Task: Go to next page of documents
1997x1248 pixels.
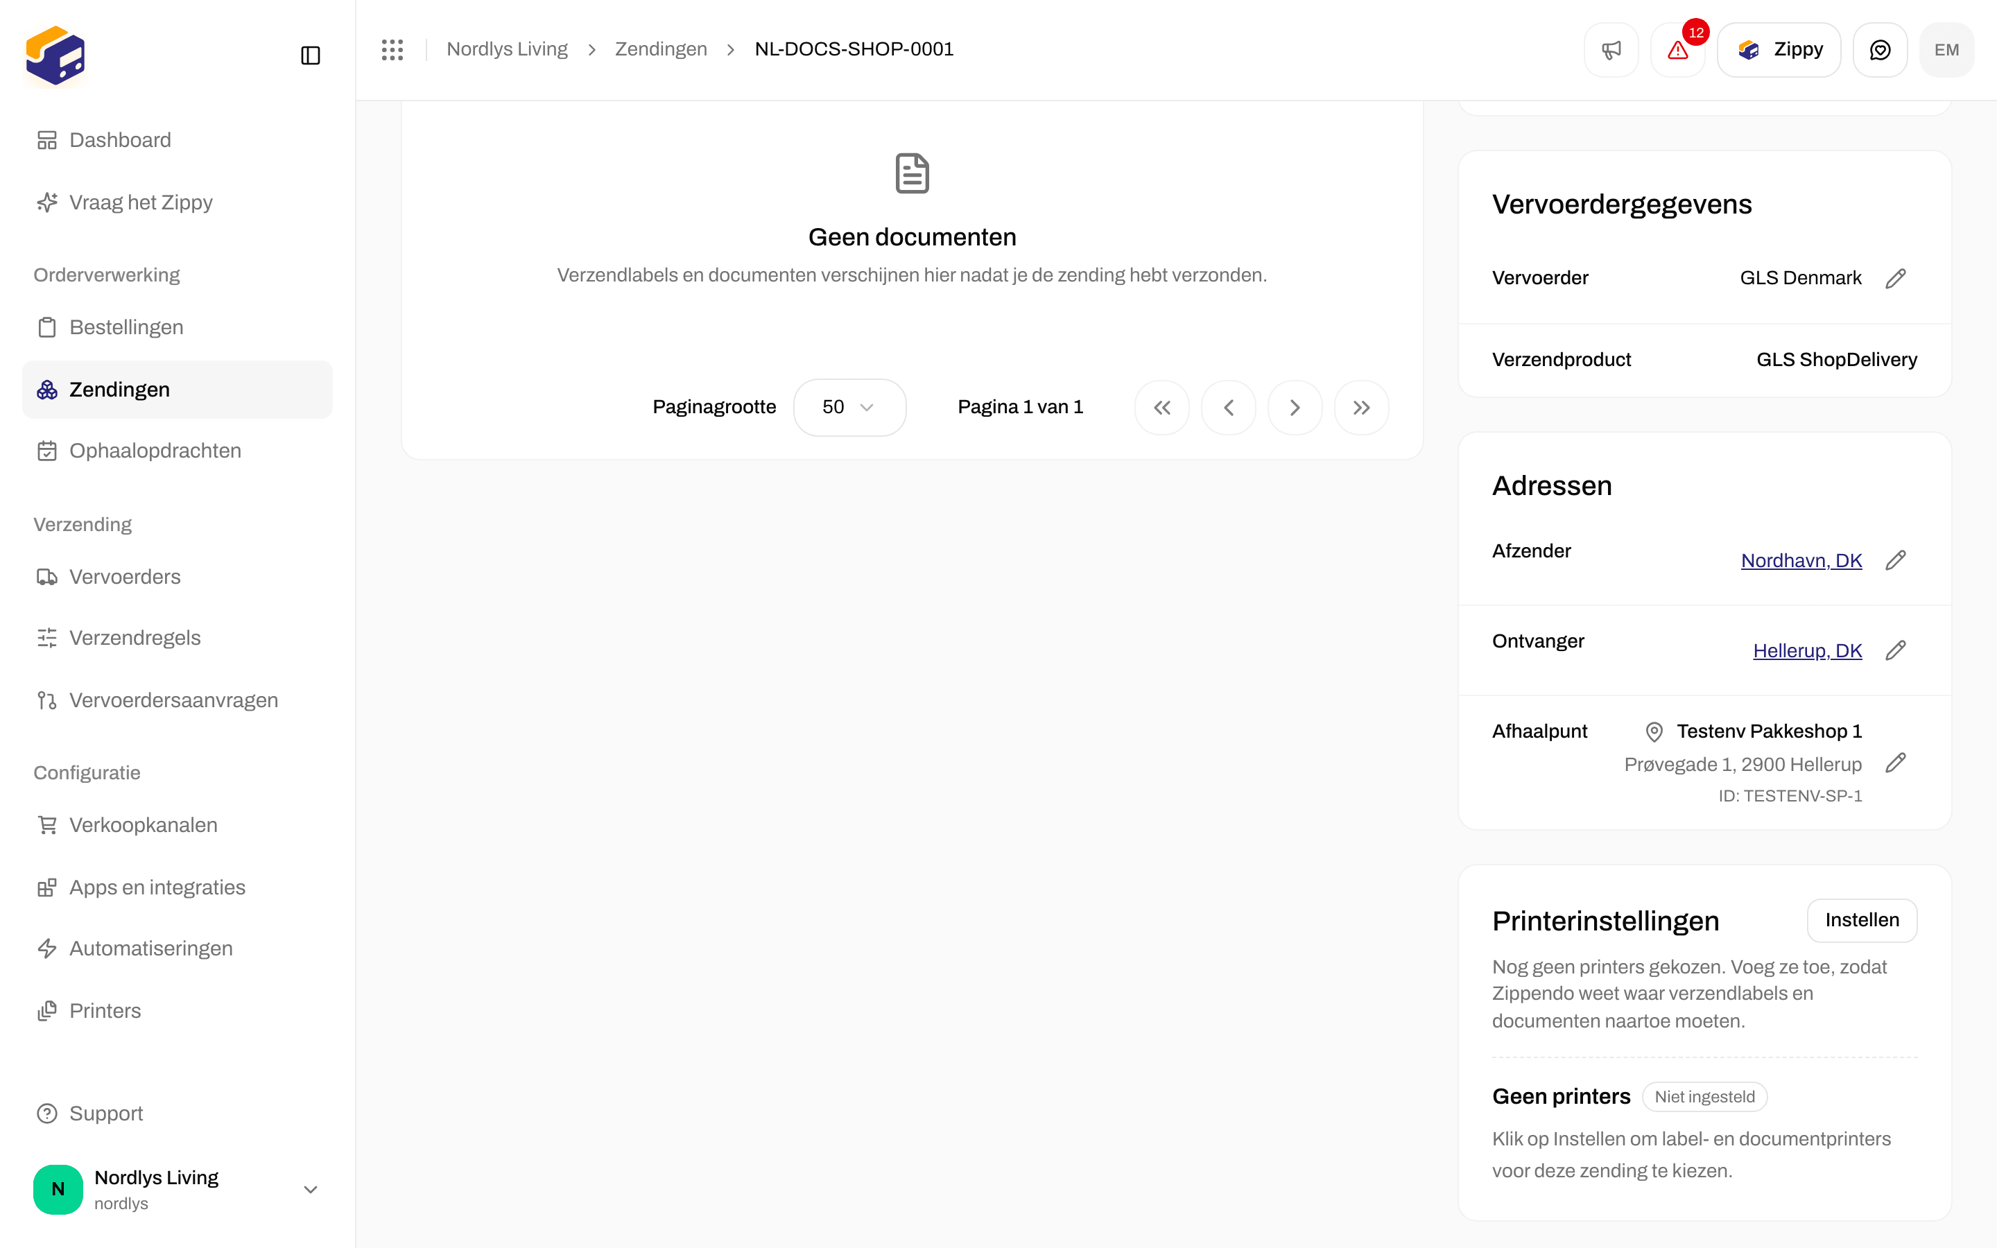Action: 1295,408
